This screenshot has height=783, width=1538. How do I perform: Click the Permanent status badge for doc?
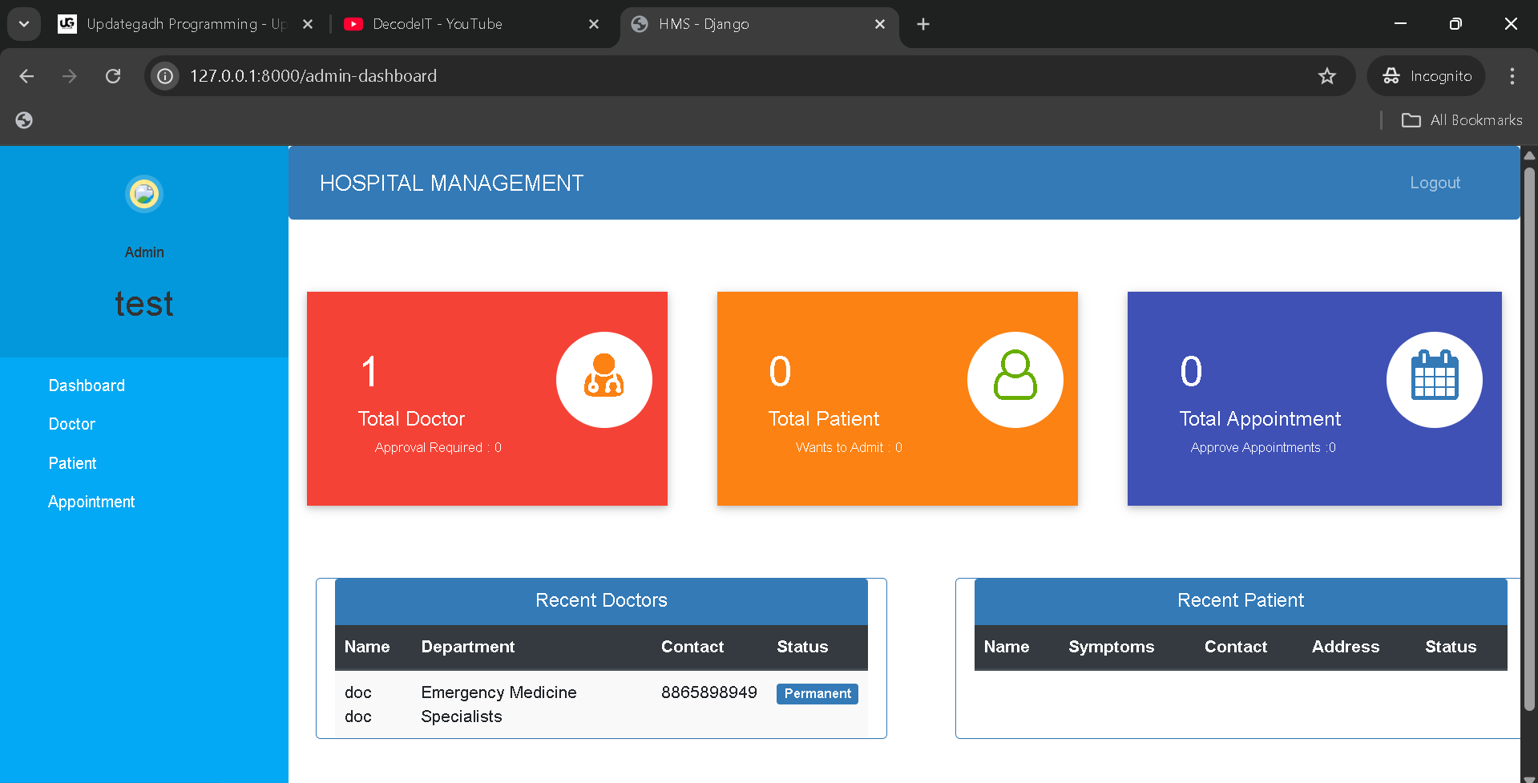817,693
